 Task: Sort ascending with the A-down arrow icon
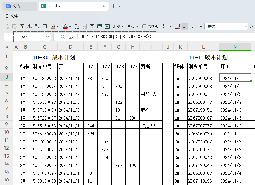tap(30, 26)
